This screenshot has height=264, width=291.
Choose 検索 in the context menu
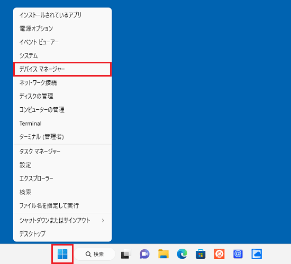[x=62, y=192]
